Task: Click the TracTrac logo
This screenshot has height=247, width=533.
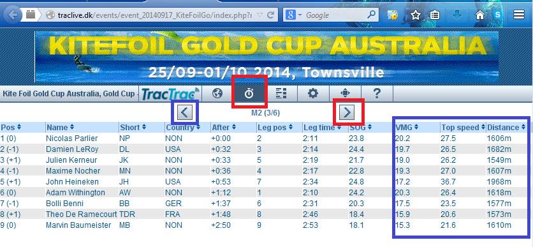Action: 170,94
